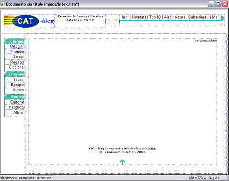Viewport: 229px width, 181px height.
Task: Click the Editorials sidebar item
Action: [x=18, y=102]
